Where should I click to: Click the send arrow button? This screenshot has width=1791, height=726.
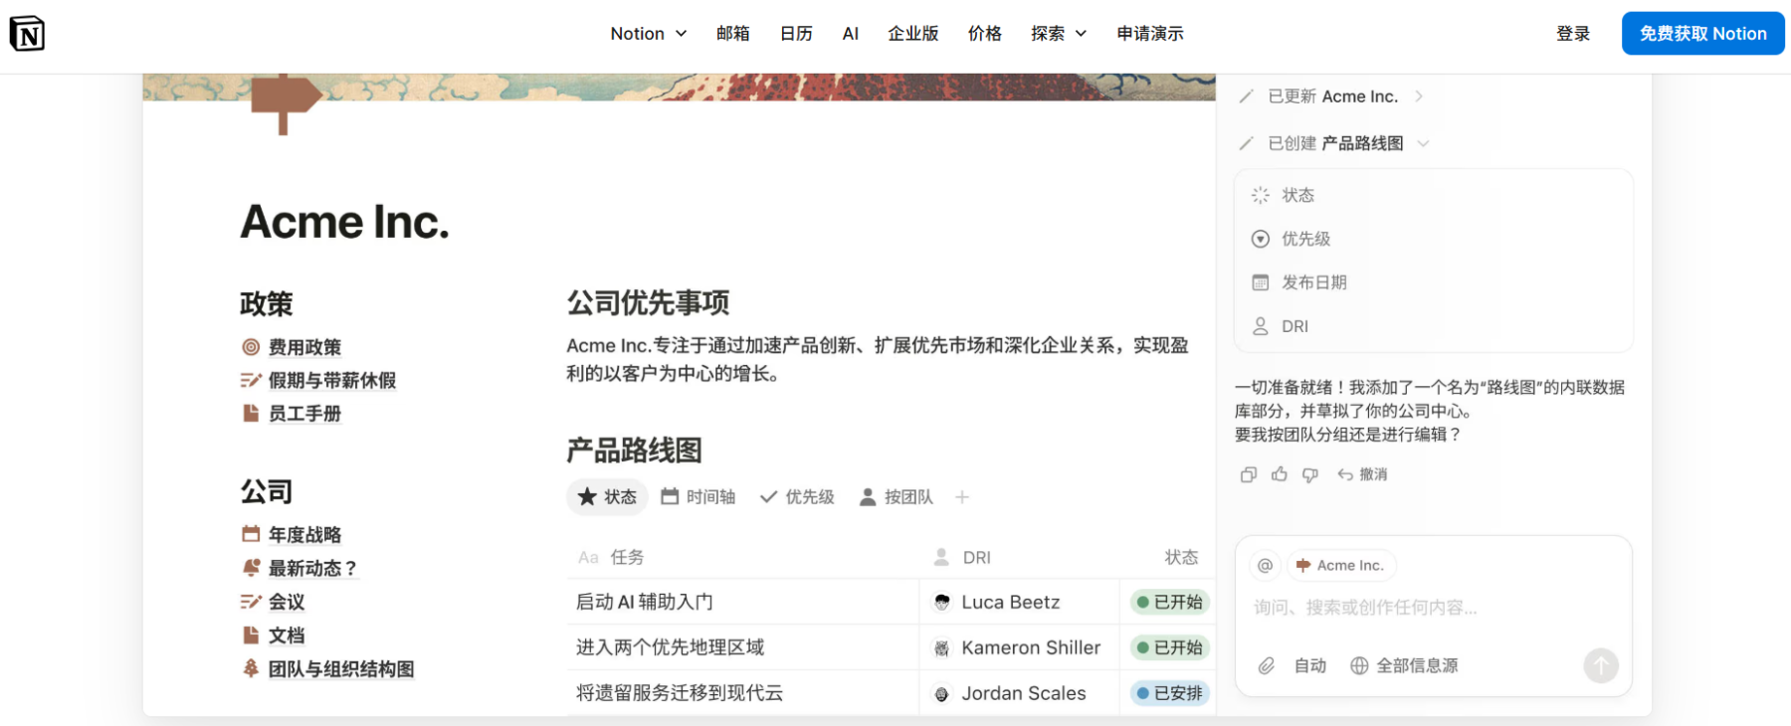(1601, 665)
